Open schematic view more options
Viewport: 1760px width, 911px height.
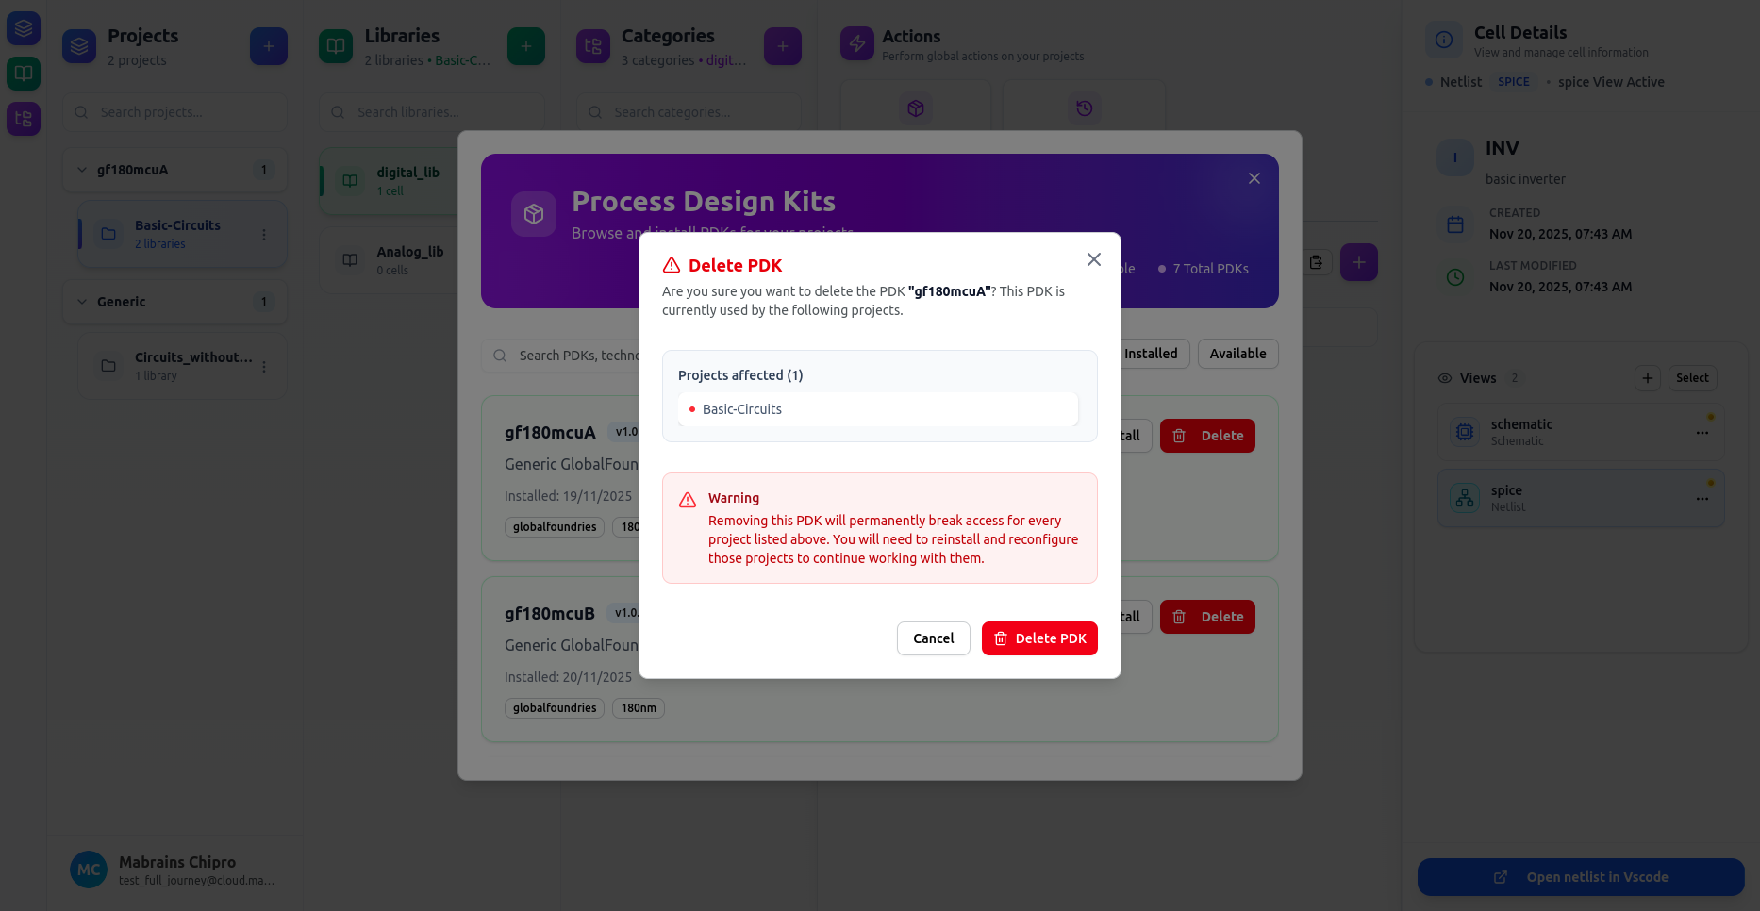pyautogui.click(x=1702, y=433)
